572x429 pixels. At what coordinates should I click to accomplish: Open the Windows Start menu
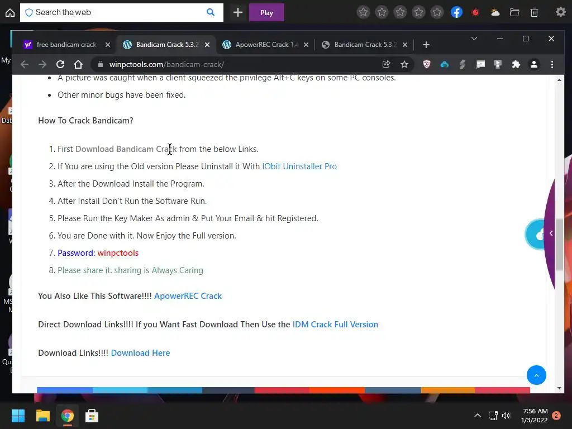[18, 416]
